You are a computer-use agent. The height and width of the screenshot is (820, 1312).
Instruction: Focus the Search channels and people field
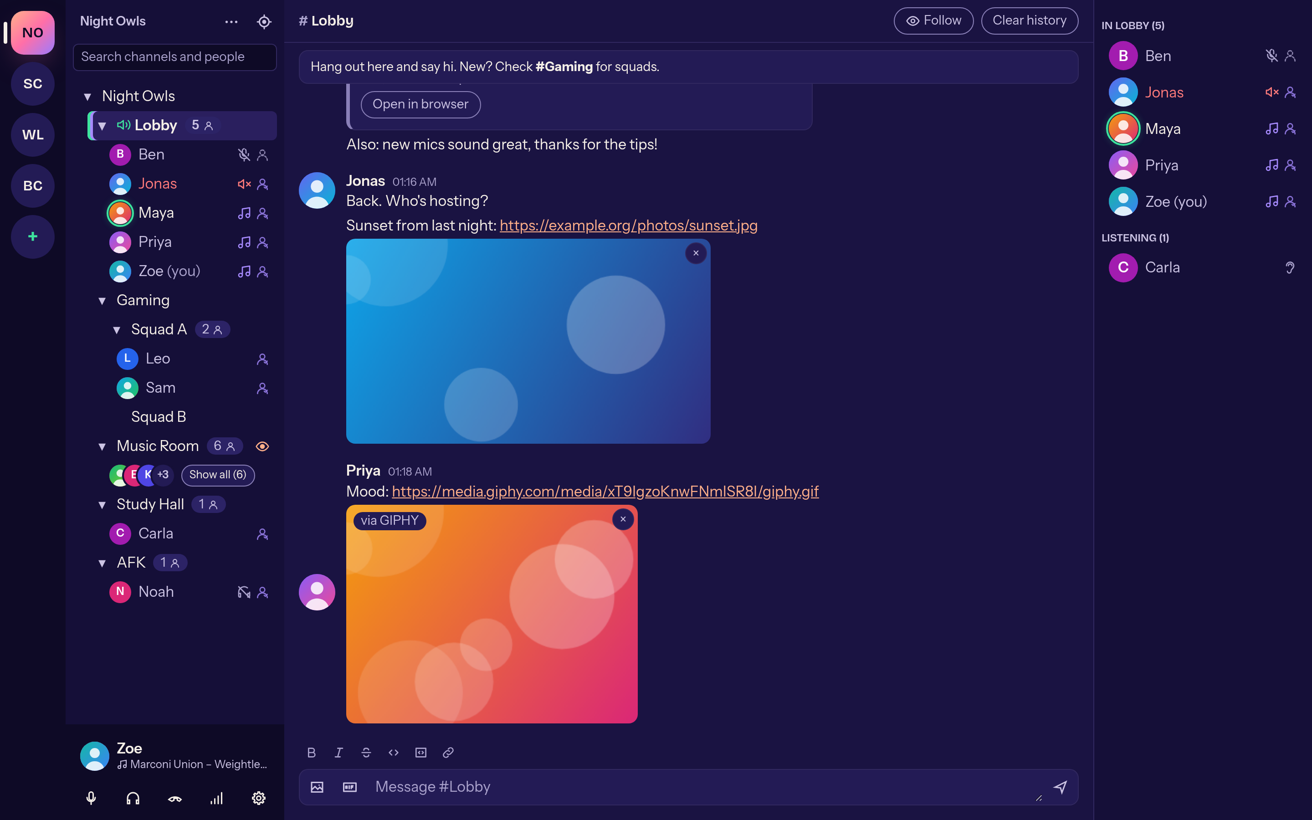(x=174, y=57)
